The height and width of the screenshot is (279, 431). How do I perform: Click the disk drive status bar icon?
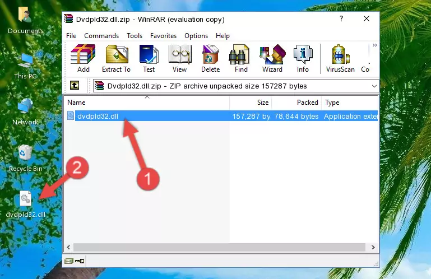[x=69, y=261]
